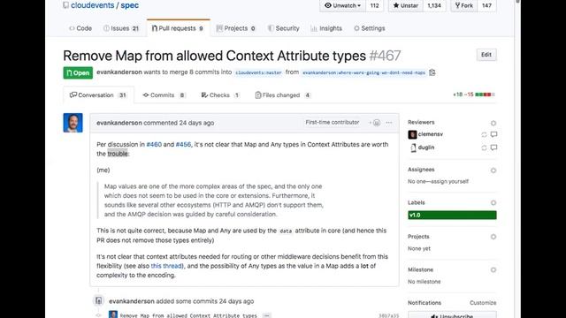This screenshot has height=318, width=566.
Task: Follow the 'this thread' link
Action: pos(166,266)
